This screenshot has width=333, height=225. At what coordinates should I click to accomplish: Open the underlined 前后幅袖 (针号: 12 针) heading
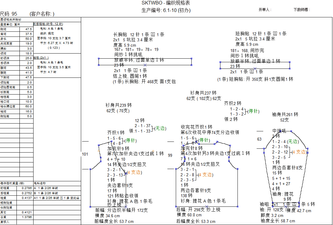[x=48, y=24]
